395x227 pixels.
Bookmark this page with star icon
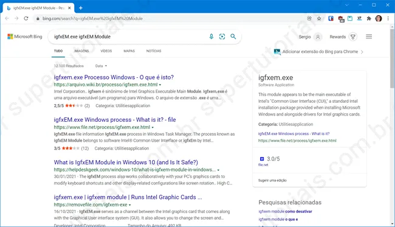[319, 18]
